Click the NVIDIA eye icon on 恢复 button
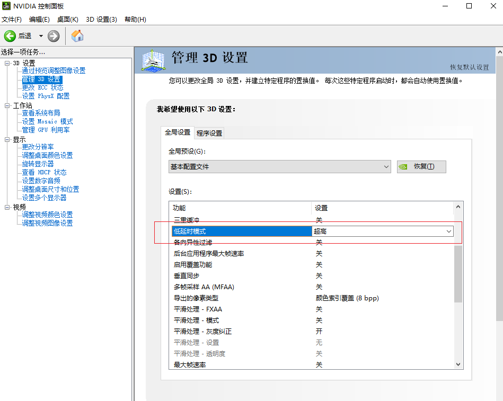The width and height of the screenshot is (503, 401). [403, 167]
